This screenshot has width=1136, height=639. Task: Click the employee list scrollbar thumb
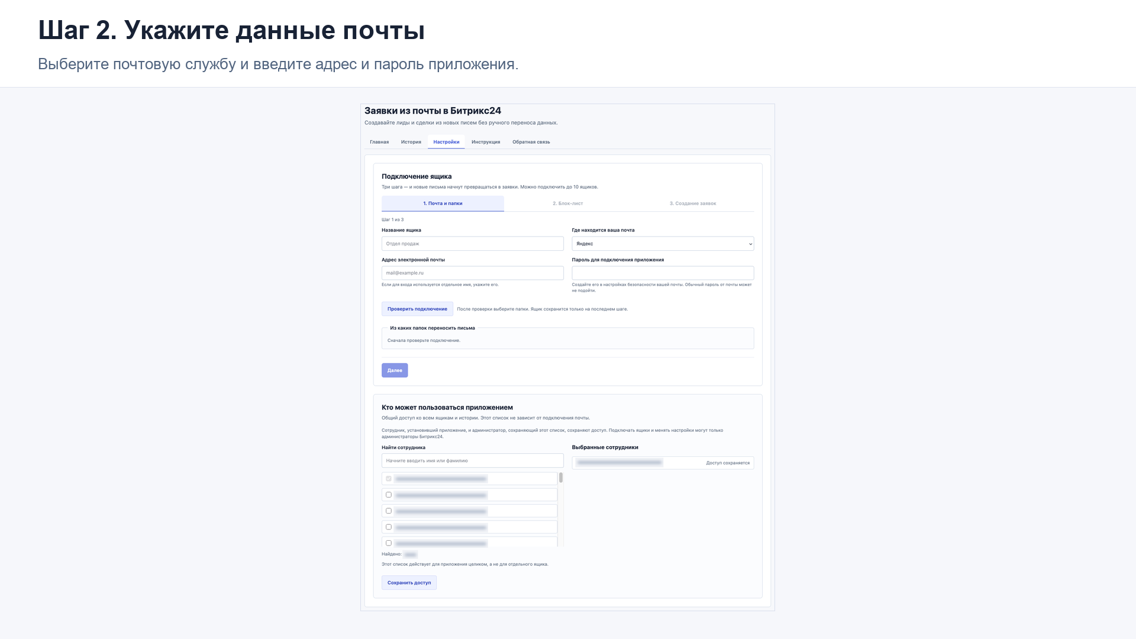click(561, 477)
